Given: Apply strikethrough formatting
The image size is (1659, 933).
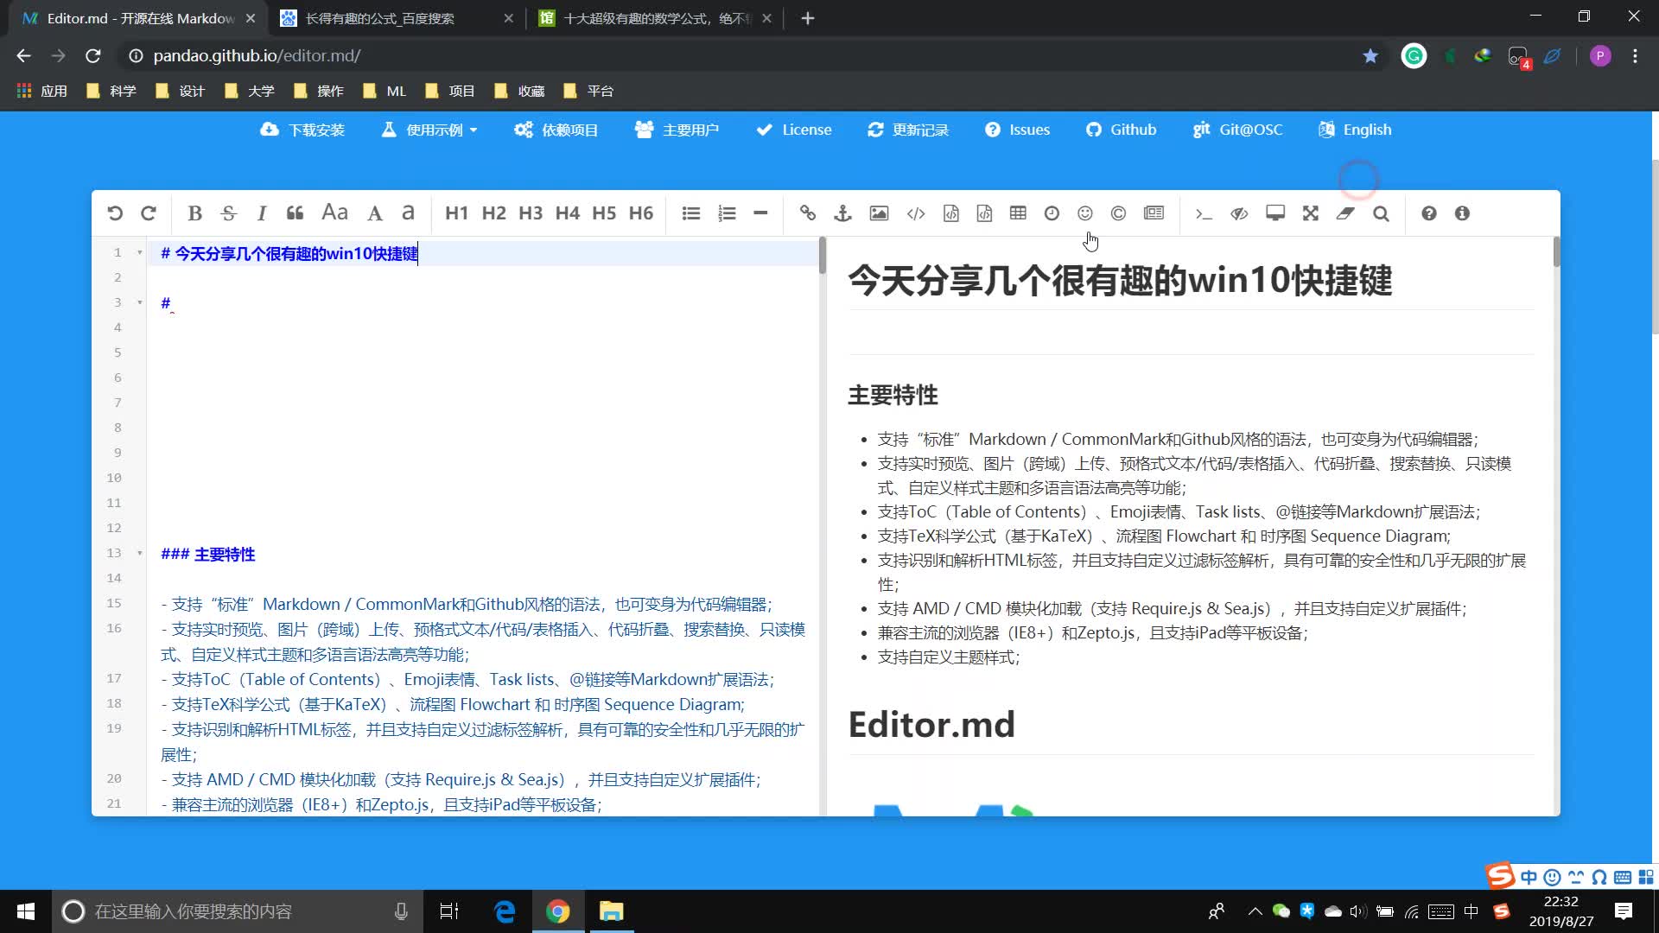Looking at the screenshot, I should pyautogui.click(x=228, y=213).
